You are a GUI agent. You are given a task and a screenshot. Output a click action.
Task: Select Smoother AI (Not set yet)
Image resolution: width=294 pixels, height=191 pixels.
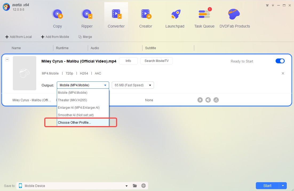pyautogui.click(x=83, y=115)
